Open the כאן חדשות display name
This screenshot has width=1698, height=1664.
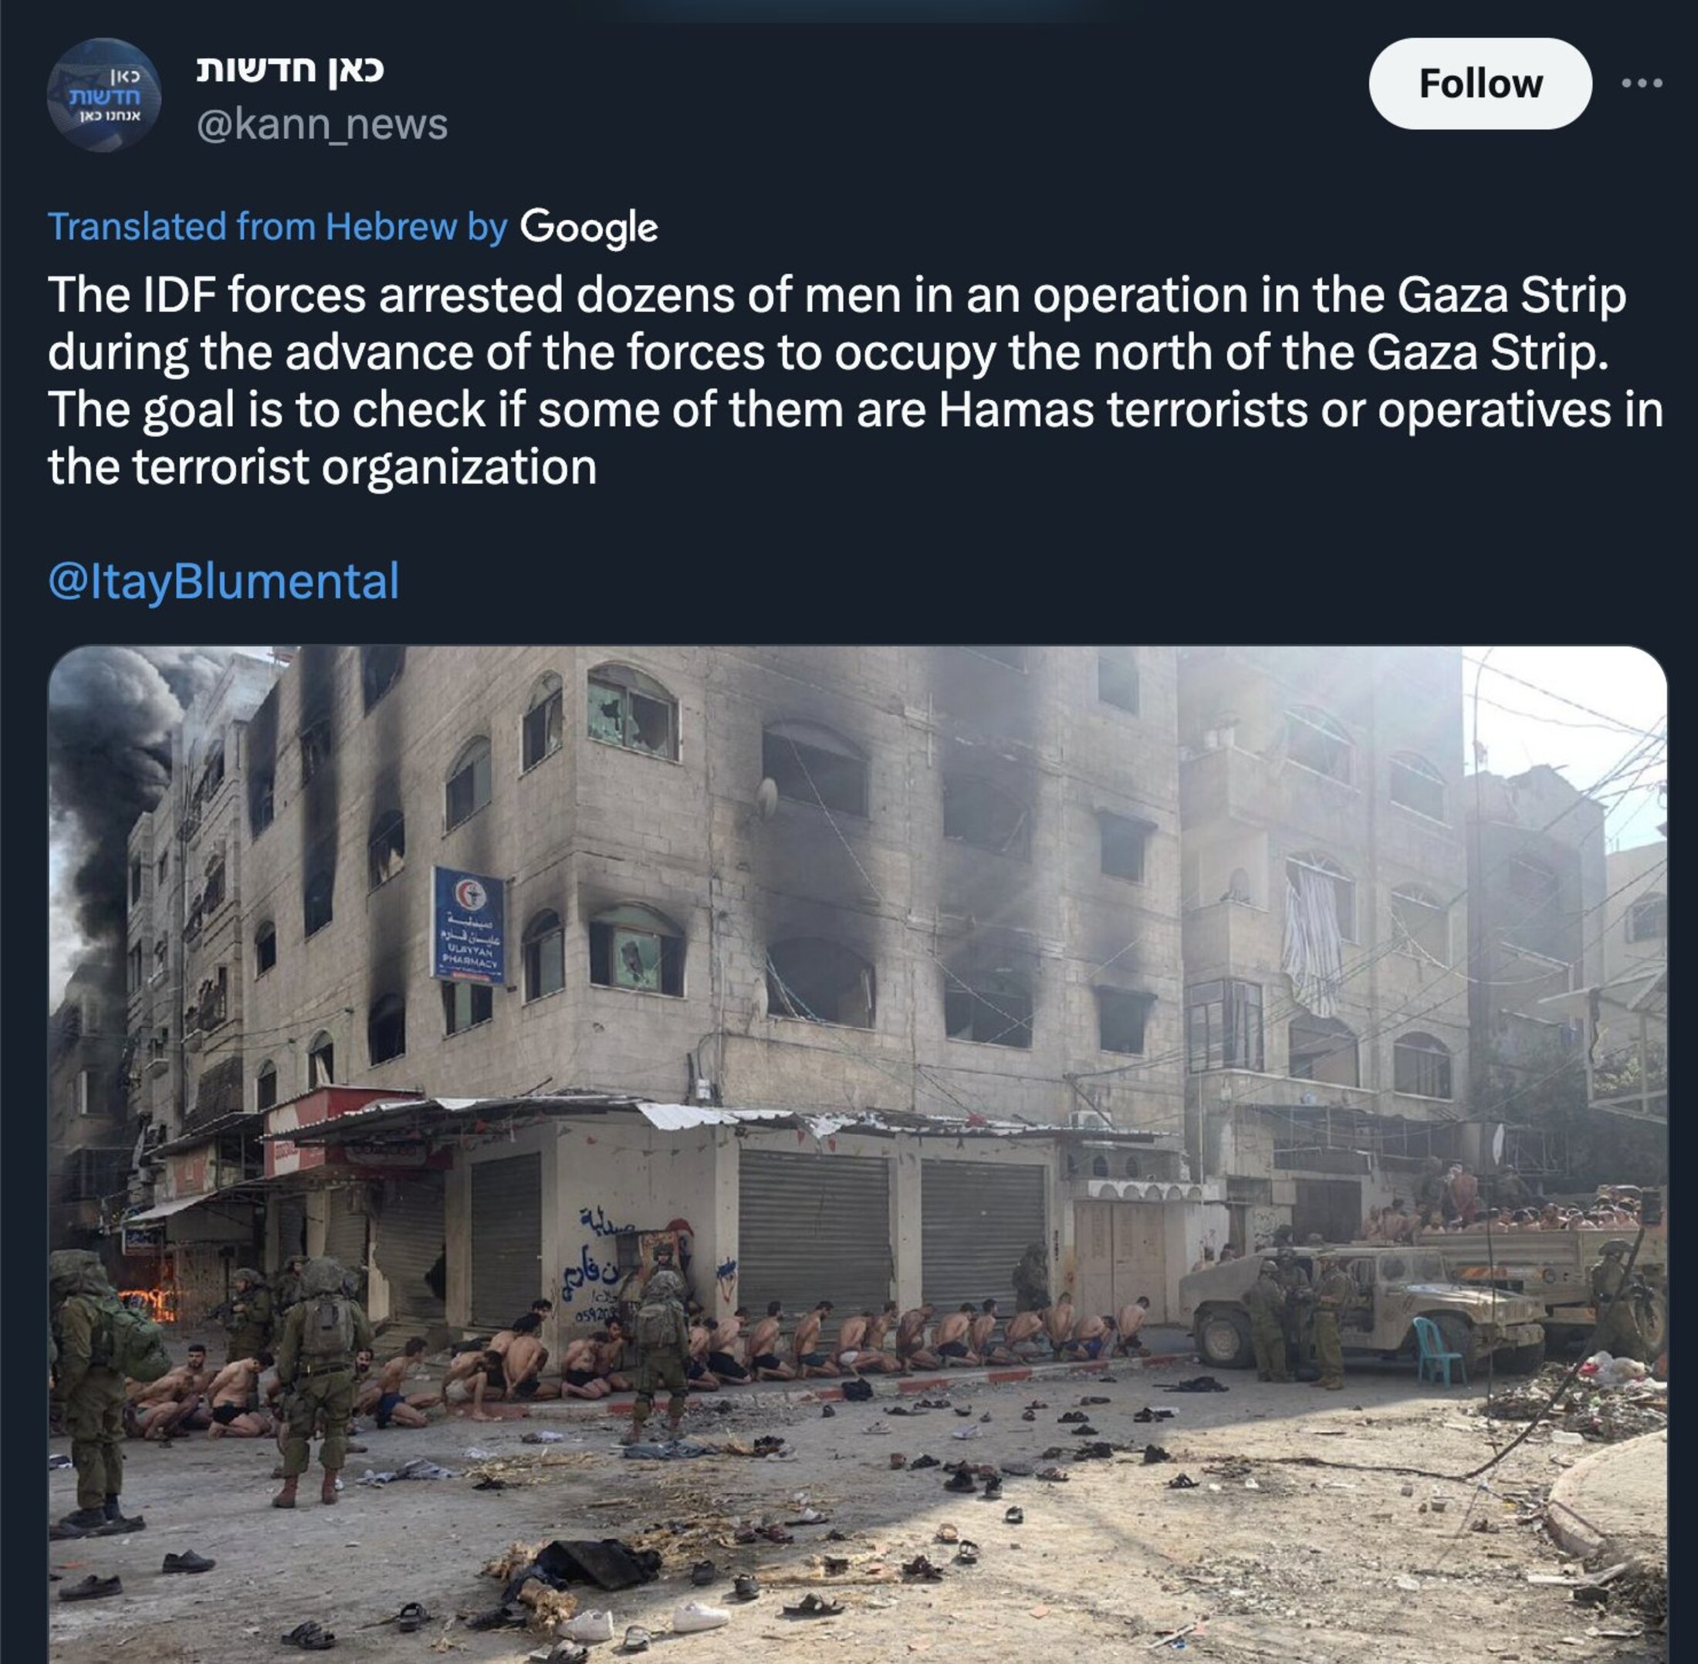pos(290,69)
